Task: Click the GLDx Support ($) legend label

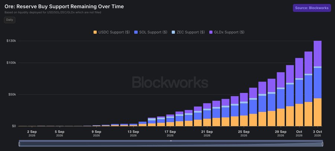Action: click(229, 32)
